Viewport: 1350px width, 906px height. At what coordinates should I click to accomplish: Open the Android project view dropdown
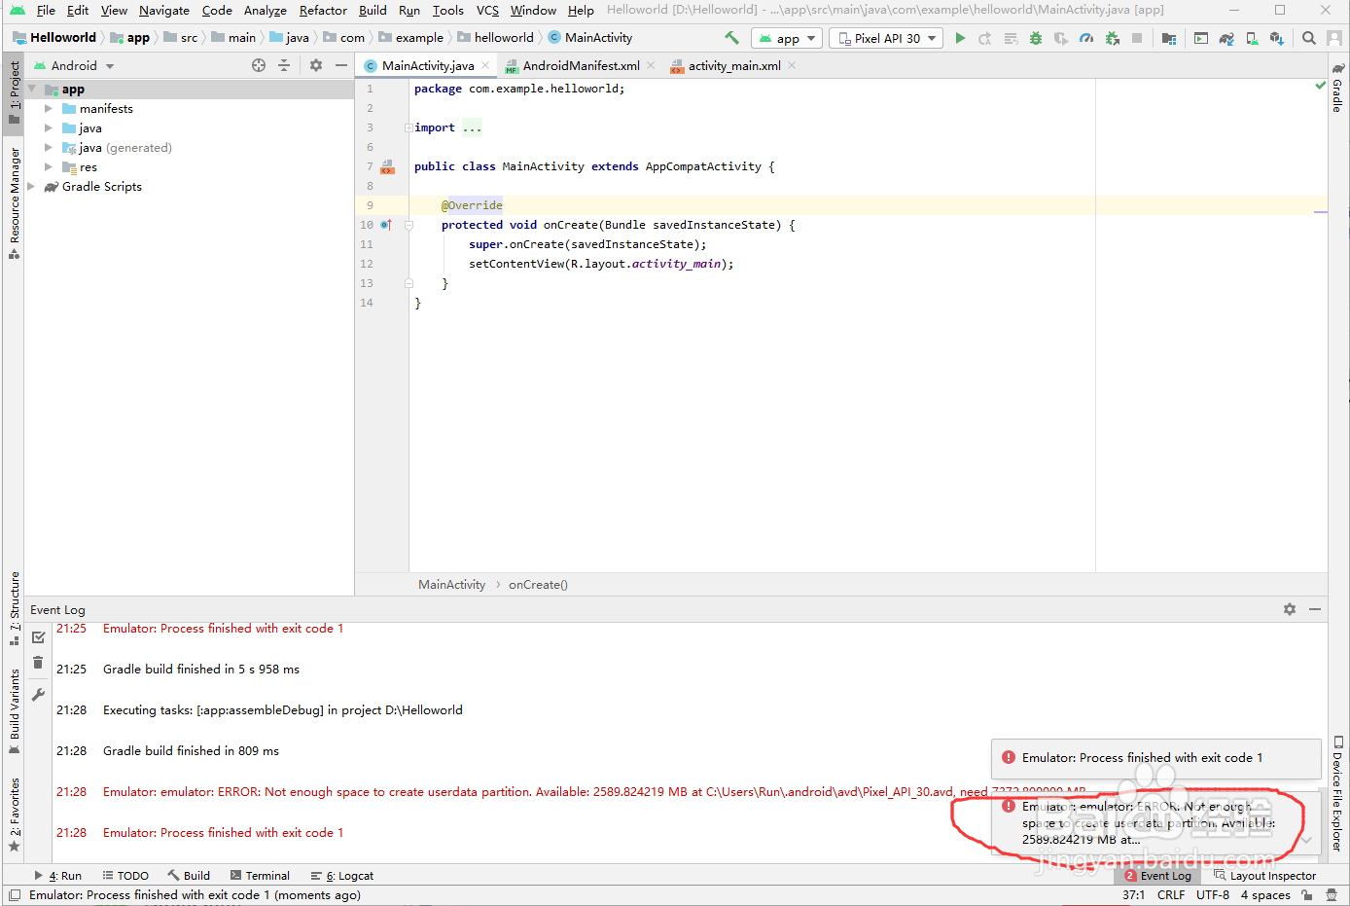tap(74, 66)
